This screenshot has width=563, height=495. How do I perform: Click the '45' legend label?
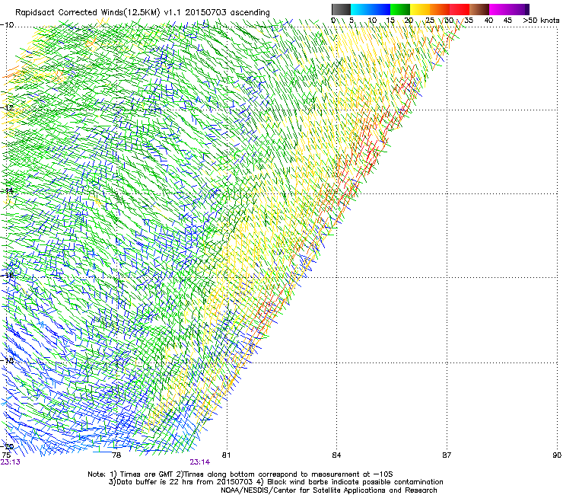pyautogui.click(x=507, y=21)
